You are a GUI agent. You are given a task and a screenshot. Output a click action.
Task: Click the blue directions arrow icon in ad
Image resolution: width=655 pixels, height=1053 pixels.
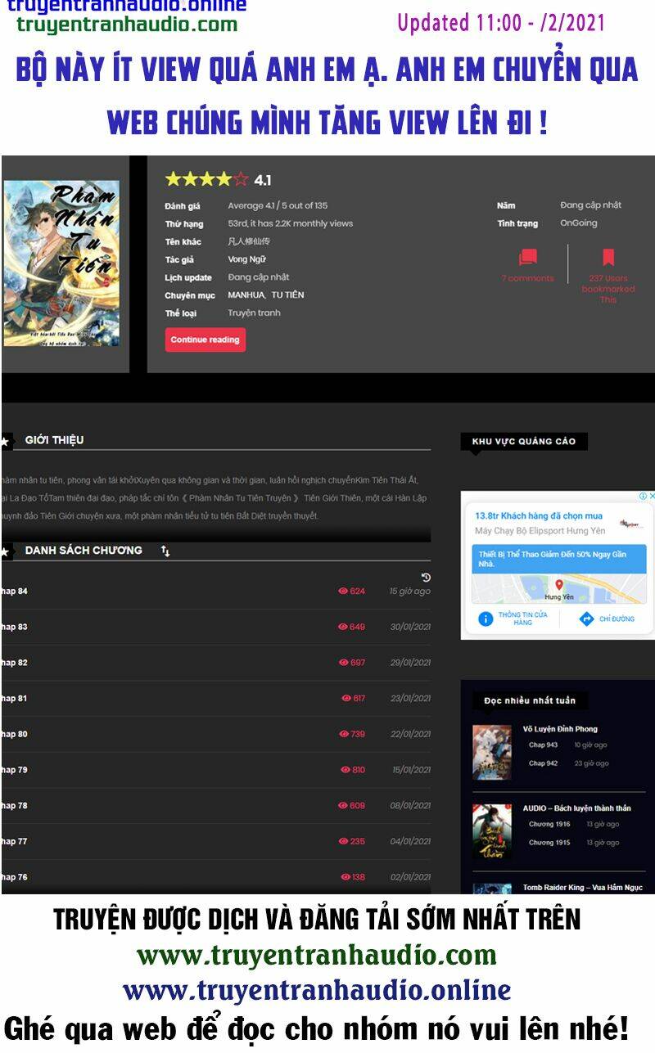(586, 619)
